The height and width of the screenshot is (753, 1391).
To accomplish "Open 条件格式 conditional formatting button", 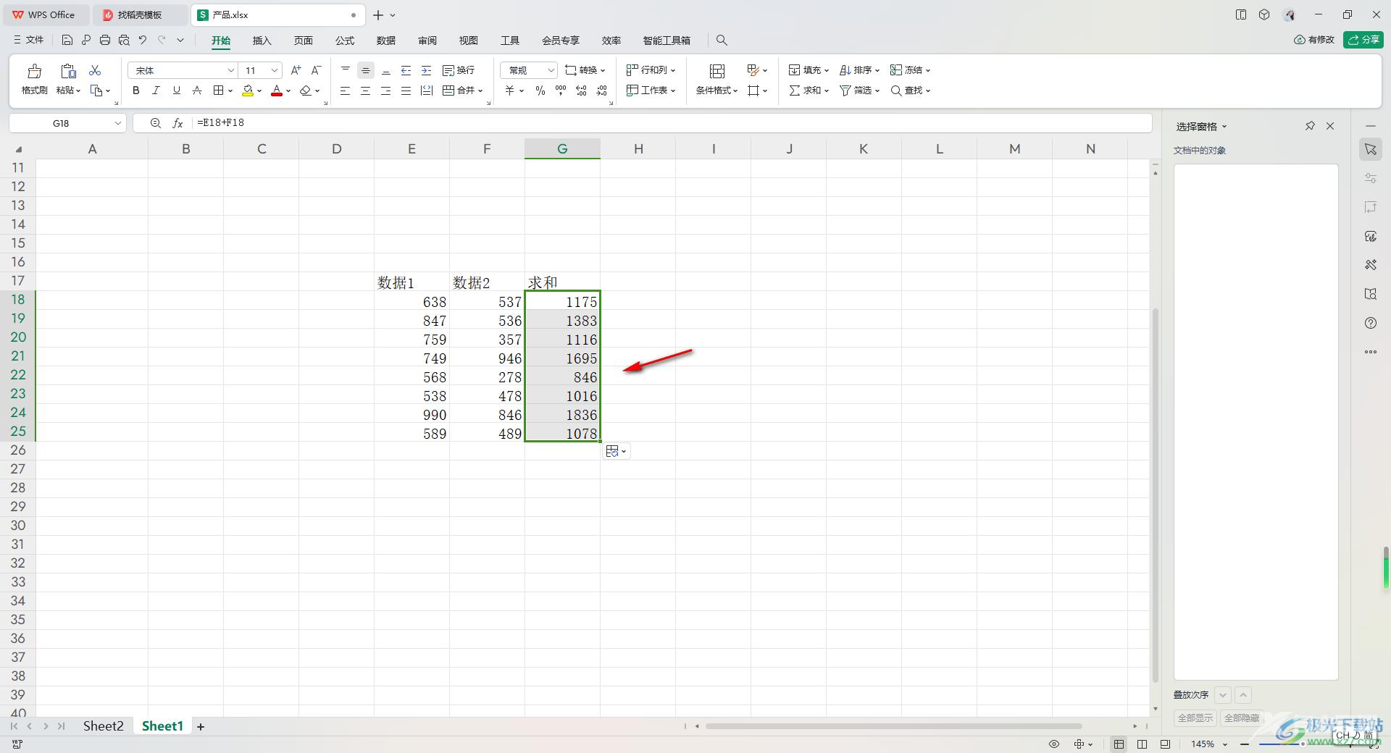I will [x=717, y=80].
